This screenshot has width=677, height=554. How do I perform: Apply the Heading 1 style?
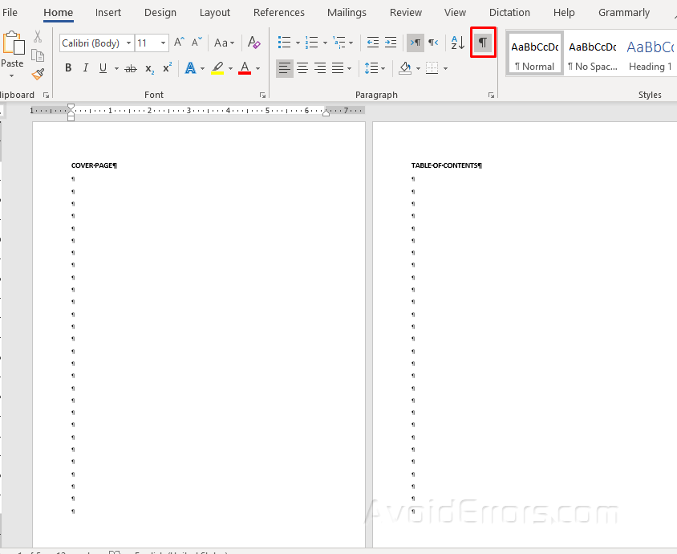651,55
